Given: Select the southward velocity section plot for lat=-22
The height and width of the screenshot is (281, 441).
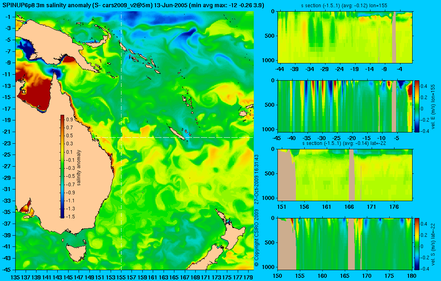Looking at the screenshot, I should tap(345, 244).
